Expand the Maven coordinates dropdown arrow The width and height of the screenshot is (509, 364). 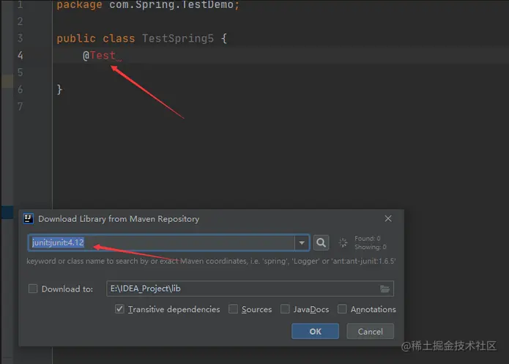click(302, 242)
